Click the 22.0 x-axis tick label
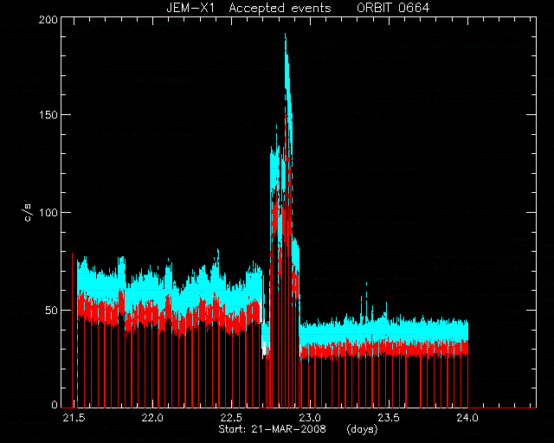The width and height of the screenshot is (554, 443). [152, 418]
